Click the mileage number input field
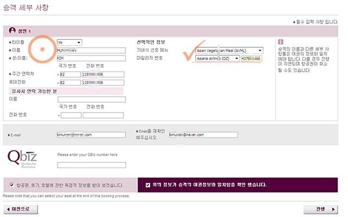This screenshot has width=348, height=217. pyautogui.click(x=251, y=59)
